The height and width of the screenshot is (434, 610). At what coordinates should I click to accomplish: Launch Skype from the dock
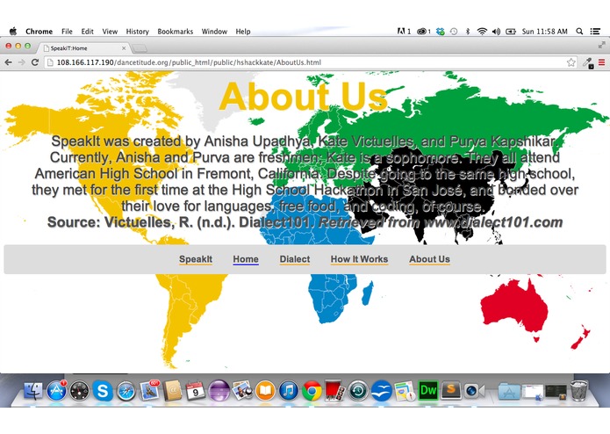[103, 391]
